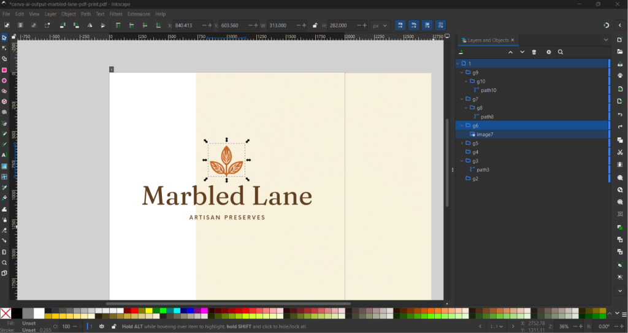Image resolution: width=628 pixels, height=333 pixels.
Task: Click Save document icon in command bar
Action: 620,64
